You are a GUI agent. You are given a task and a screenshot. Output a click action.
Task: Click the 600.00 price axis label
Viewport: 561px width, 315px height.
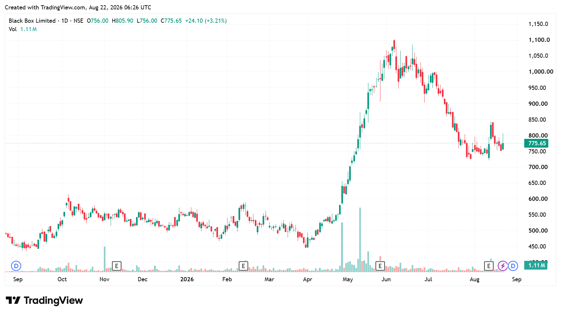538,199
